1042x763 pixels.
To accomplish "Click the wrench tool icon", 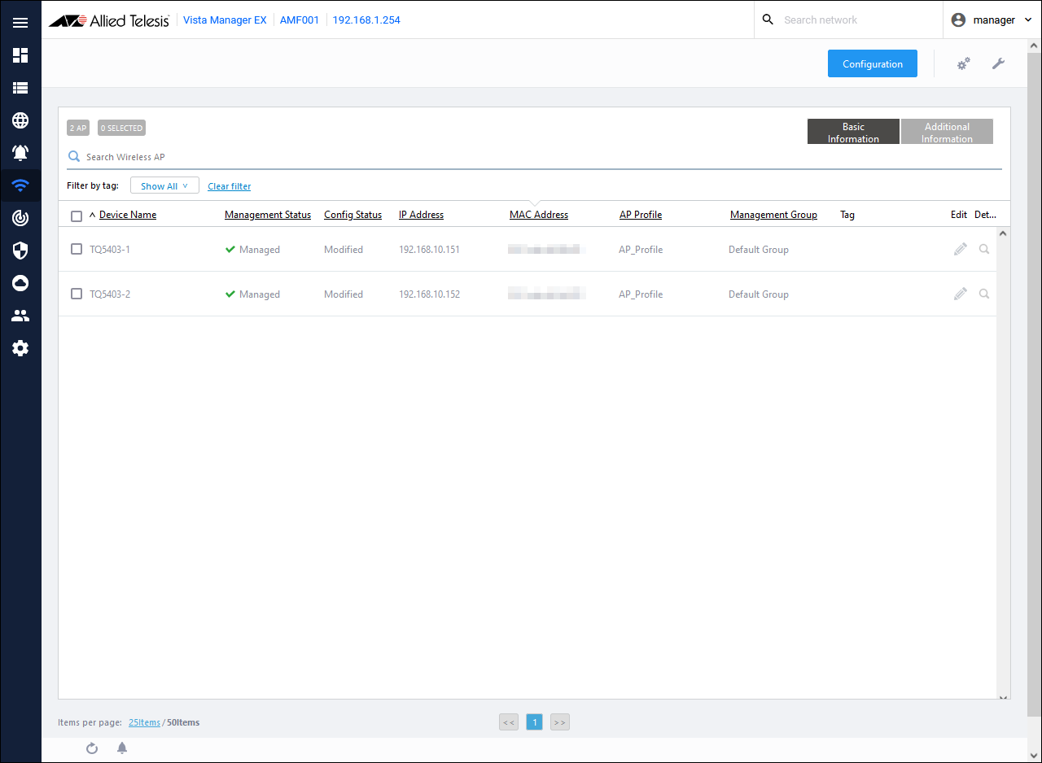I will tap(998, 63).
